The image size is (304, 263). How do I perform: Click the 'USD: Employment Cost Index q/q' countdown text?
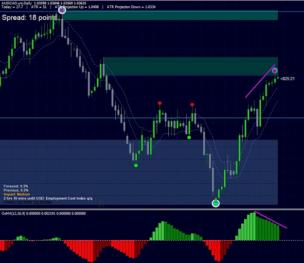(x=48, y=198)
